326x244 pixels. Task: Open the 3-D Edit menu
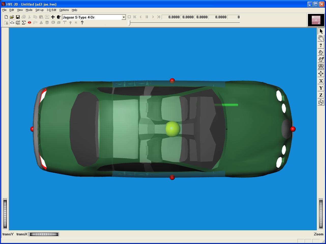tap(51, 10)
